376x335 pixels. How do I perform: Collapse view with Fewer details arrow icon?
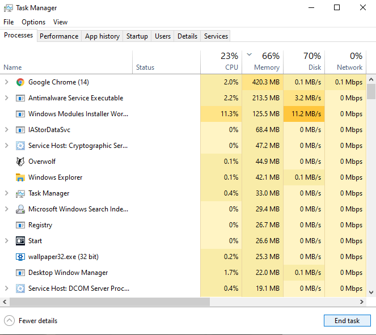[9, 321]
